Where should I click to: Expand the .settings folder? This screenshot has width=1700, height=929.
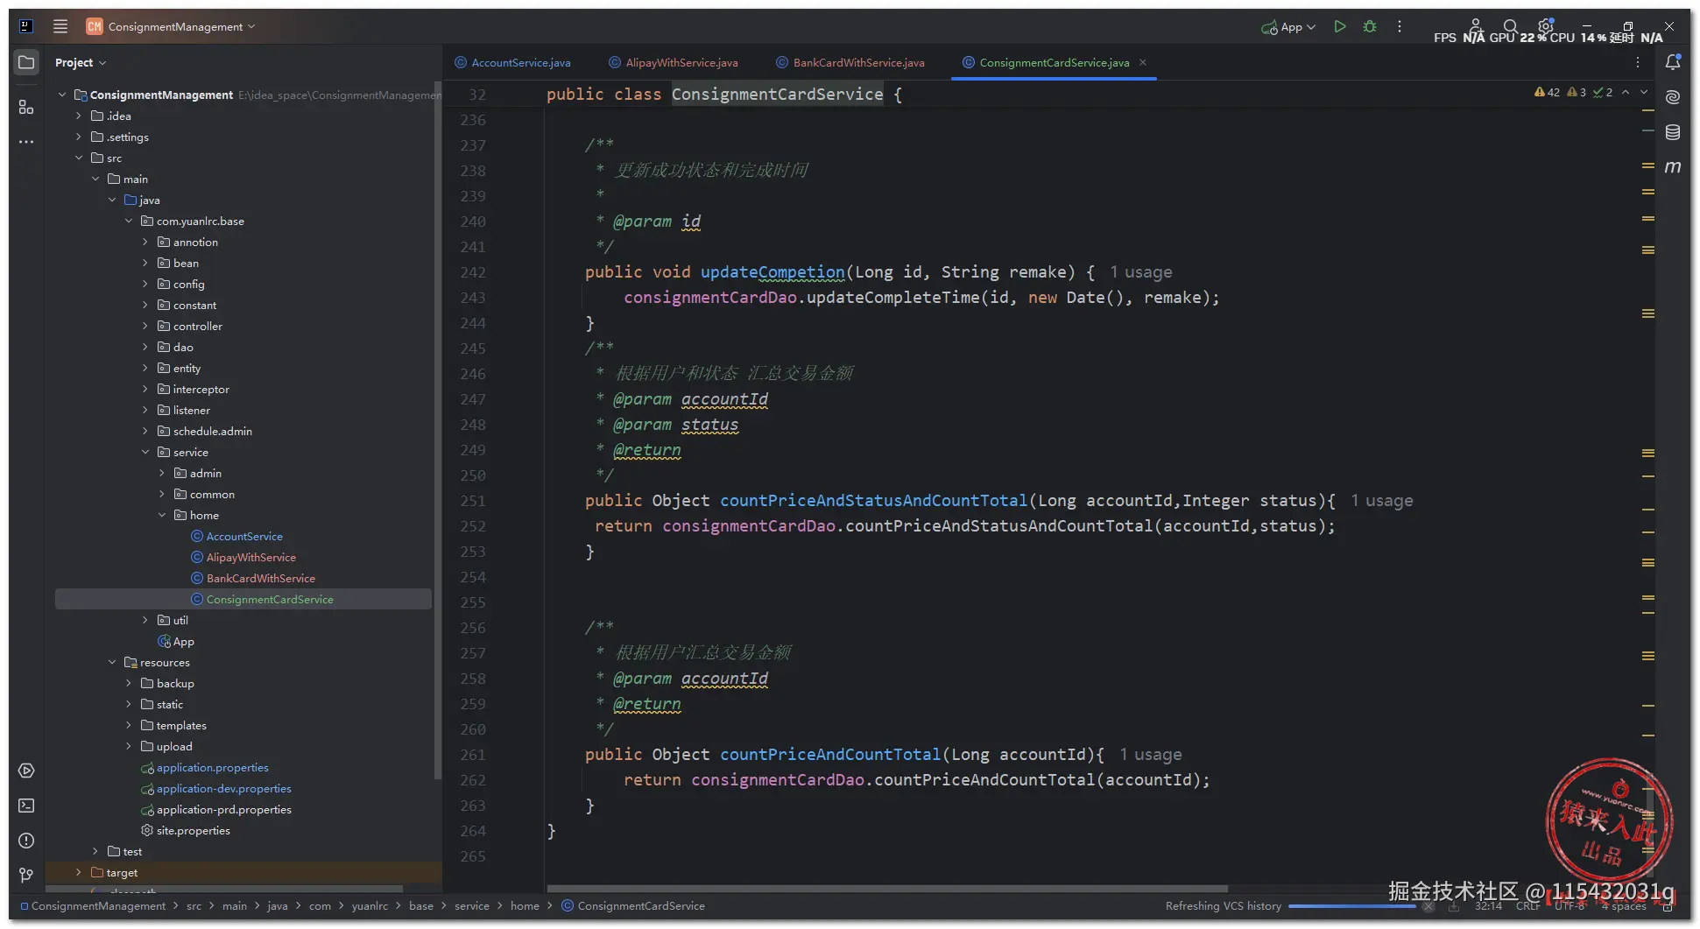coord(79,137)
